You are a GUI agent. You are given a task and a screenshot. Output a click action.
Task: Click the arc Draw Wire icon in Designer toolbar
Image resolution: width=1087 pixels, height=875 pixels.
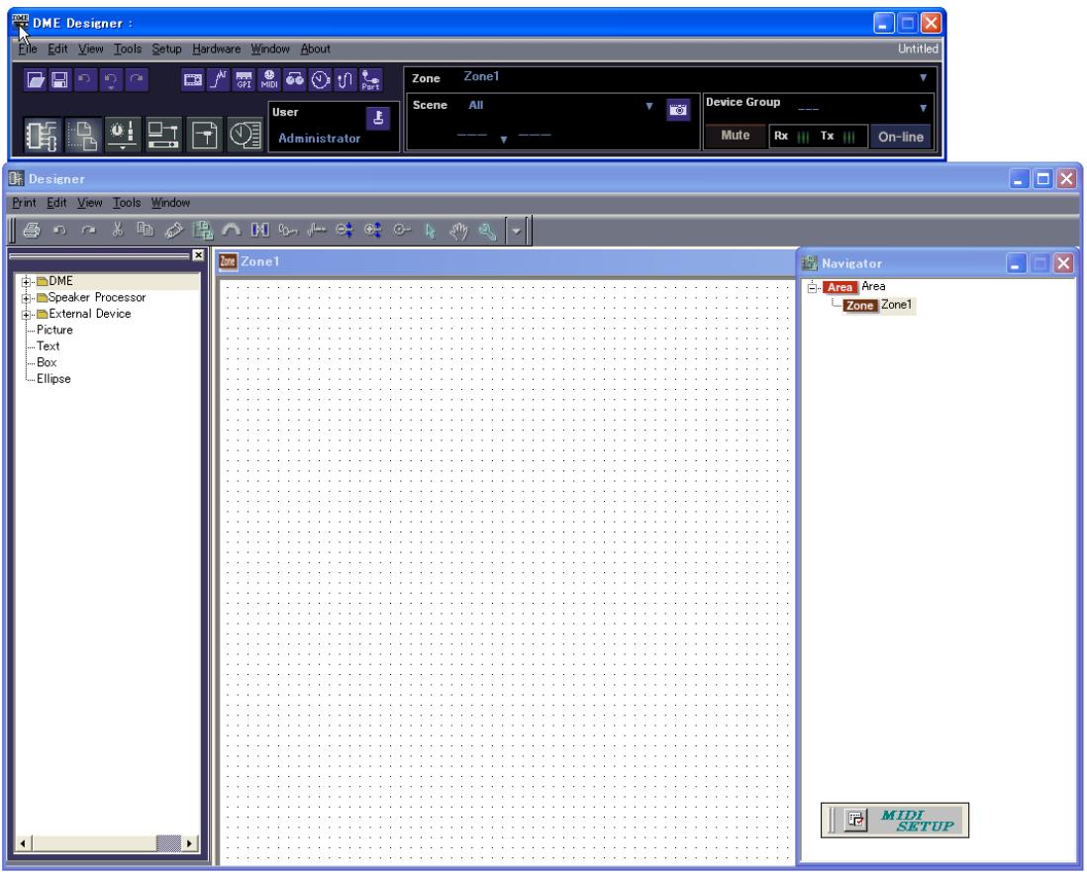click(231, 231)
